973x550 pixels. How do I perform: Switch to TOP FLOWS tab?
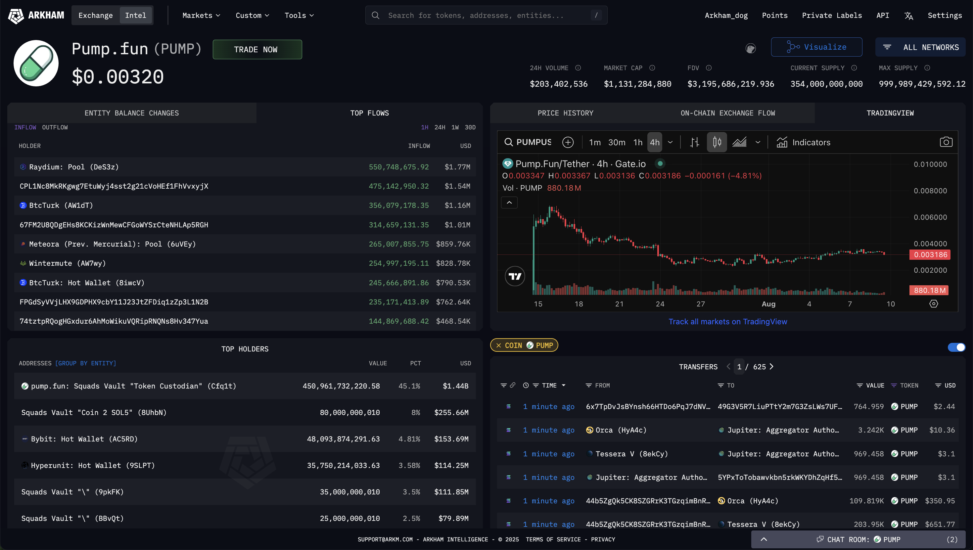click(369, 113)
